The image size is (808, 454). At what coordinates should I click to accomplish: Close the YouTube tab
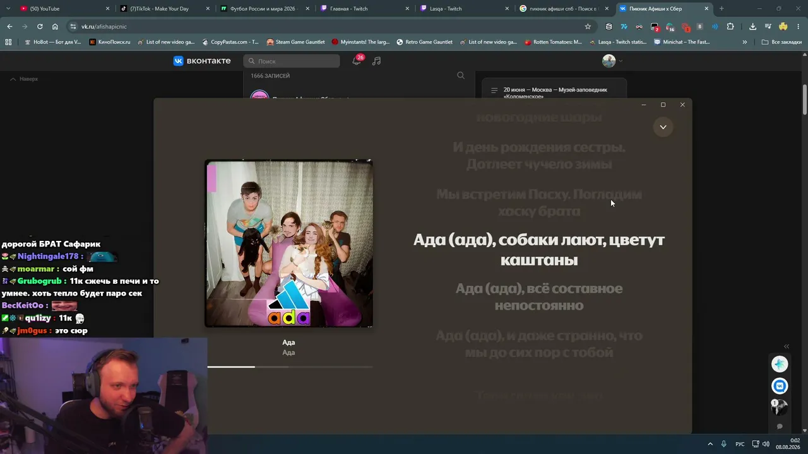108,9
